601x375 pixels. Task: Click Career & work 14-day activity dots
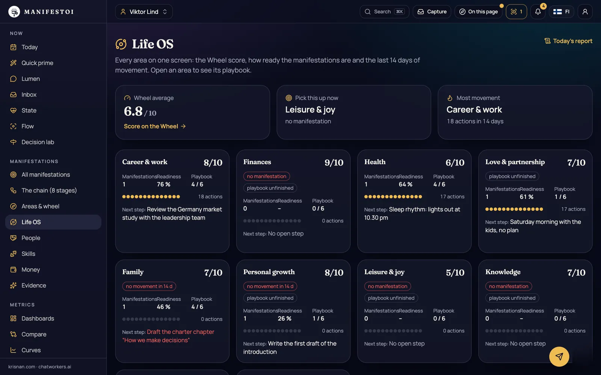click(151, 196)
